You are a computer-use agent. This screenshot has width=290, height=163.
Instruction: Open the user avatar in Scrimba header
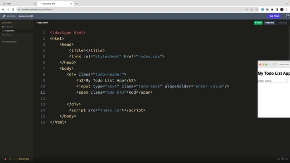point(288,16)
